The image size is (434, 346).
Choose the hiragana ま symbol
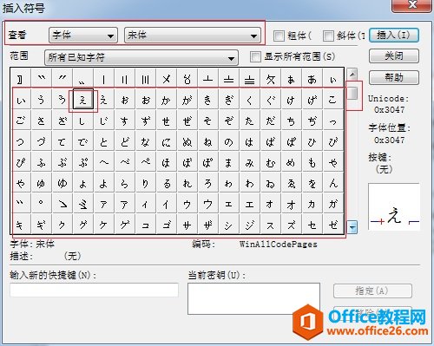(228, 162)
